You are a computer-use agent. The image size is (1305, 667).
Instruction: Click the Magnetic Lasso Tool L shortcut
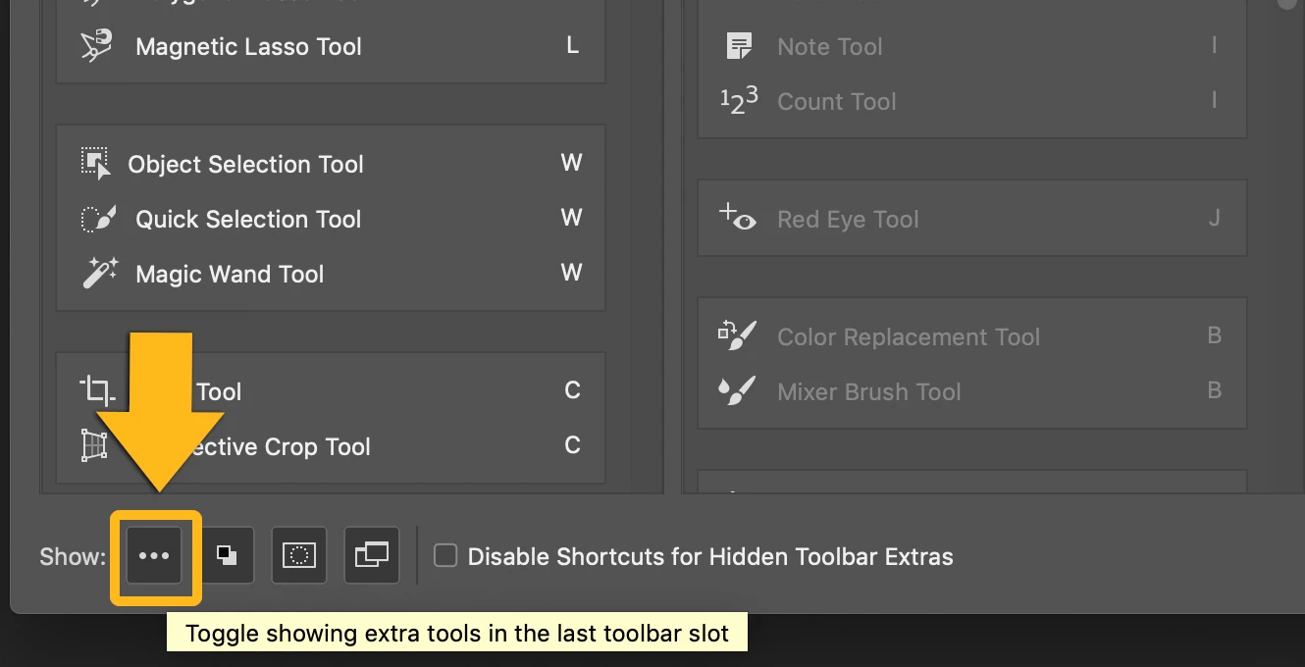click(x=572, y=45)
